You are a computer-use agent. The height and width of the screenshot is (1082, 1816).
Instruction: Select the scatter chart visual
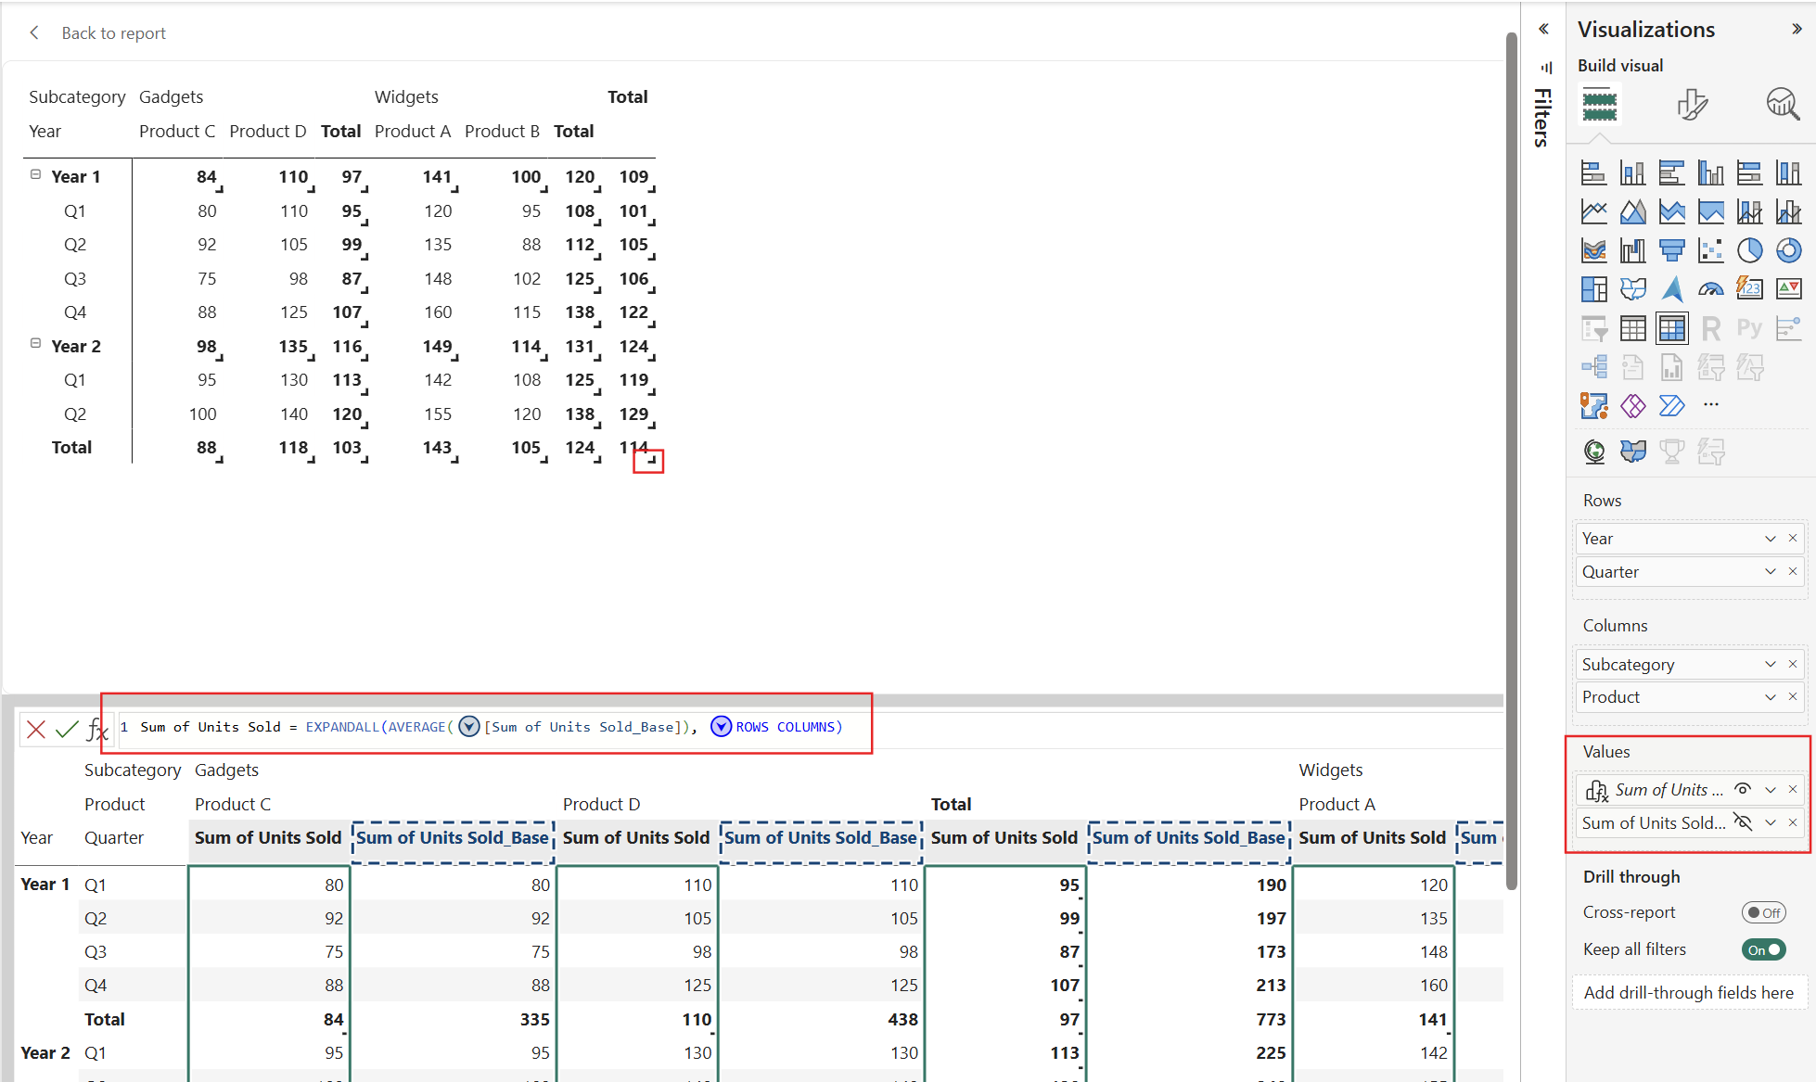pos(1710,250)
